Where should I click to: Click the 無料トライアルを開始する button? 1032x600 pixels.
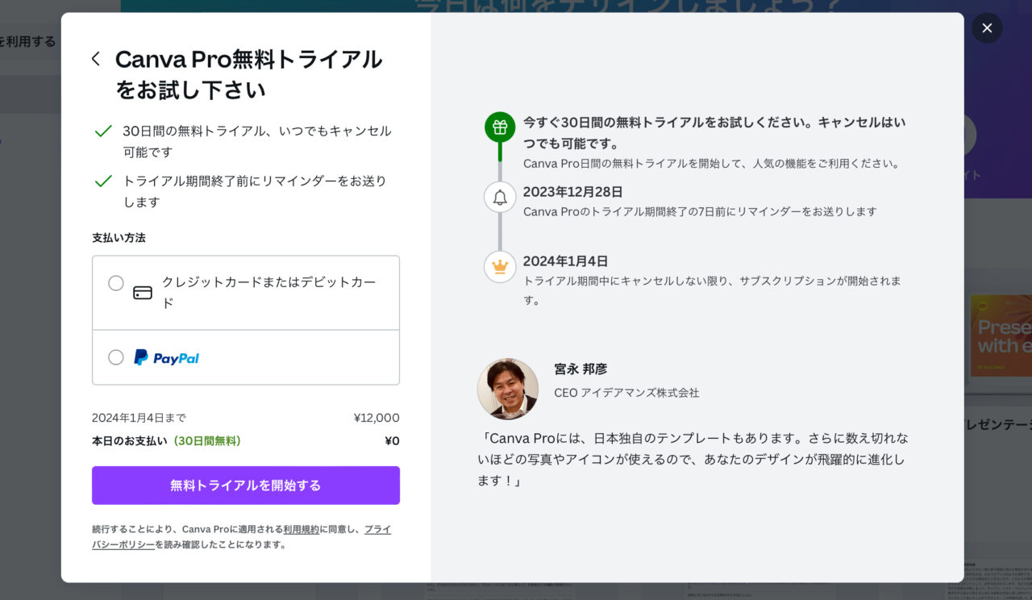246,485
